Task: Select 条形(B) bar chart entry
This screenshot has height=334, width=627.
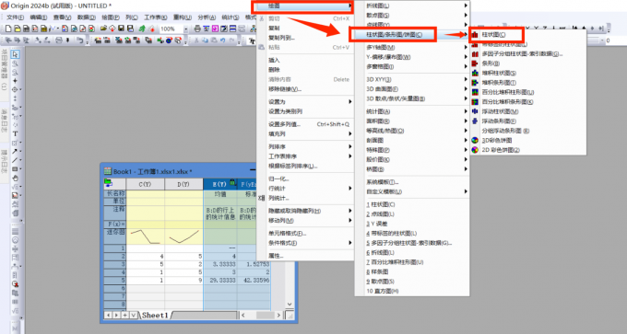Action: (x=491, y=63)
